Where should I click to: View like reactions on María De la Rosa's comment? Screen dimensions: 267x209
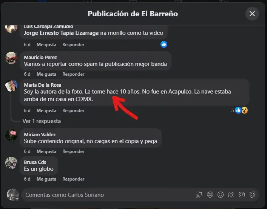point(238,110)
